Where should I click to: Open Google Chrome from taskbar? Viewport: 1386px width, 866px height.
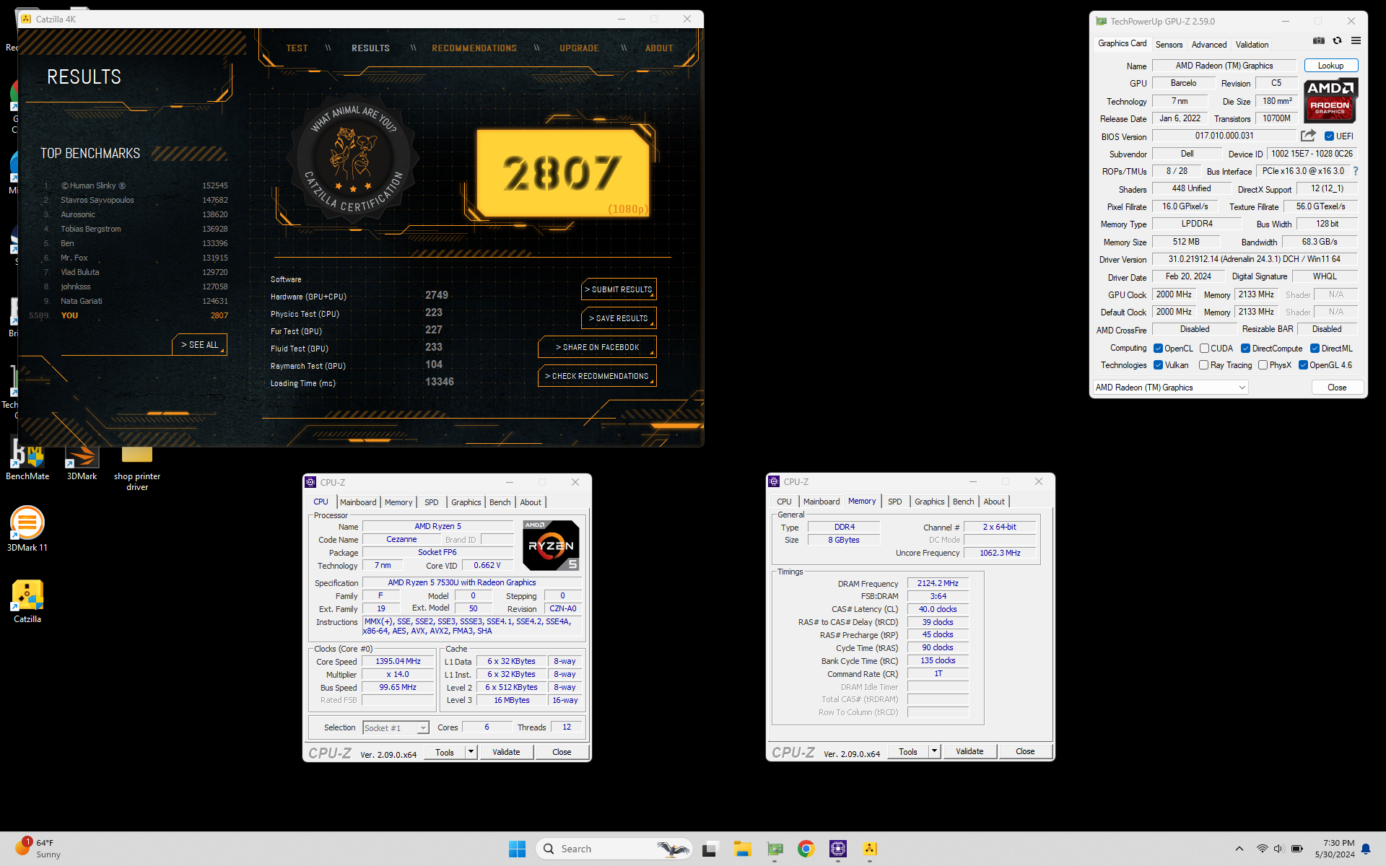[806, 849]
